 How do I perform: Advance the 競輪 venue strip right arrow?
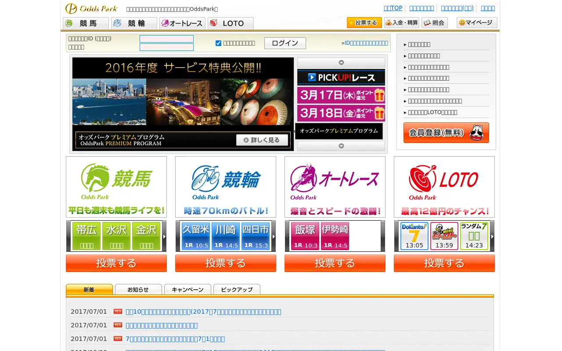(274, 236)
